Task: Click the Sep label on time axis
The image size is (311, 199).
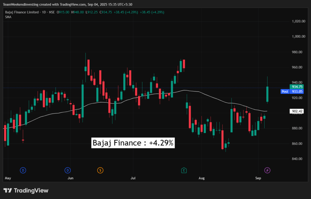Action: tap(258, 178)
